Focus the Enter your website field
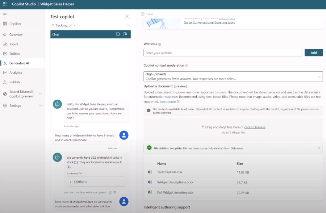 [222, 53]
